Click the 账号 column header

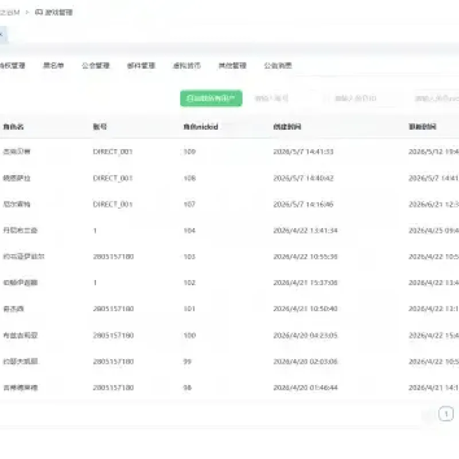[x=100, y=126]
